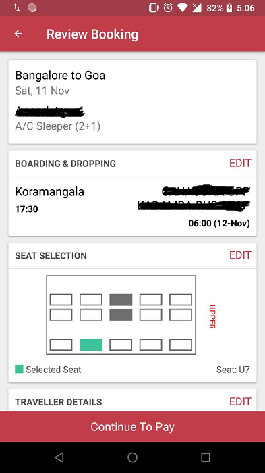Select the green selected seat U7
This screenshot has height=473, width=265.
coord(91,345)
